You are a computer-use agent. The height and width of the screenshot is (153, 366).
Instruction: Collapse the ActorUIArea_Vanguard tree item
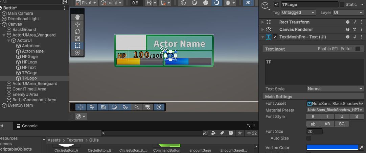click(x=4, y=35)
